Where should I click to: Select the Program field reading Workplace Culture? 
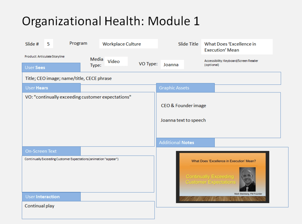tap(128, 44)
